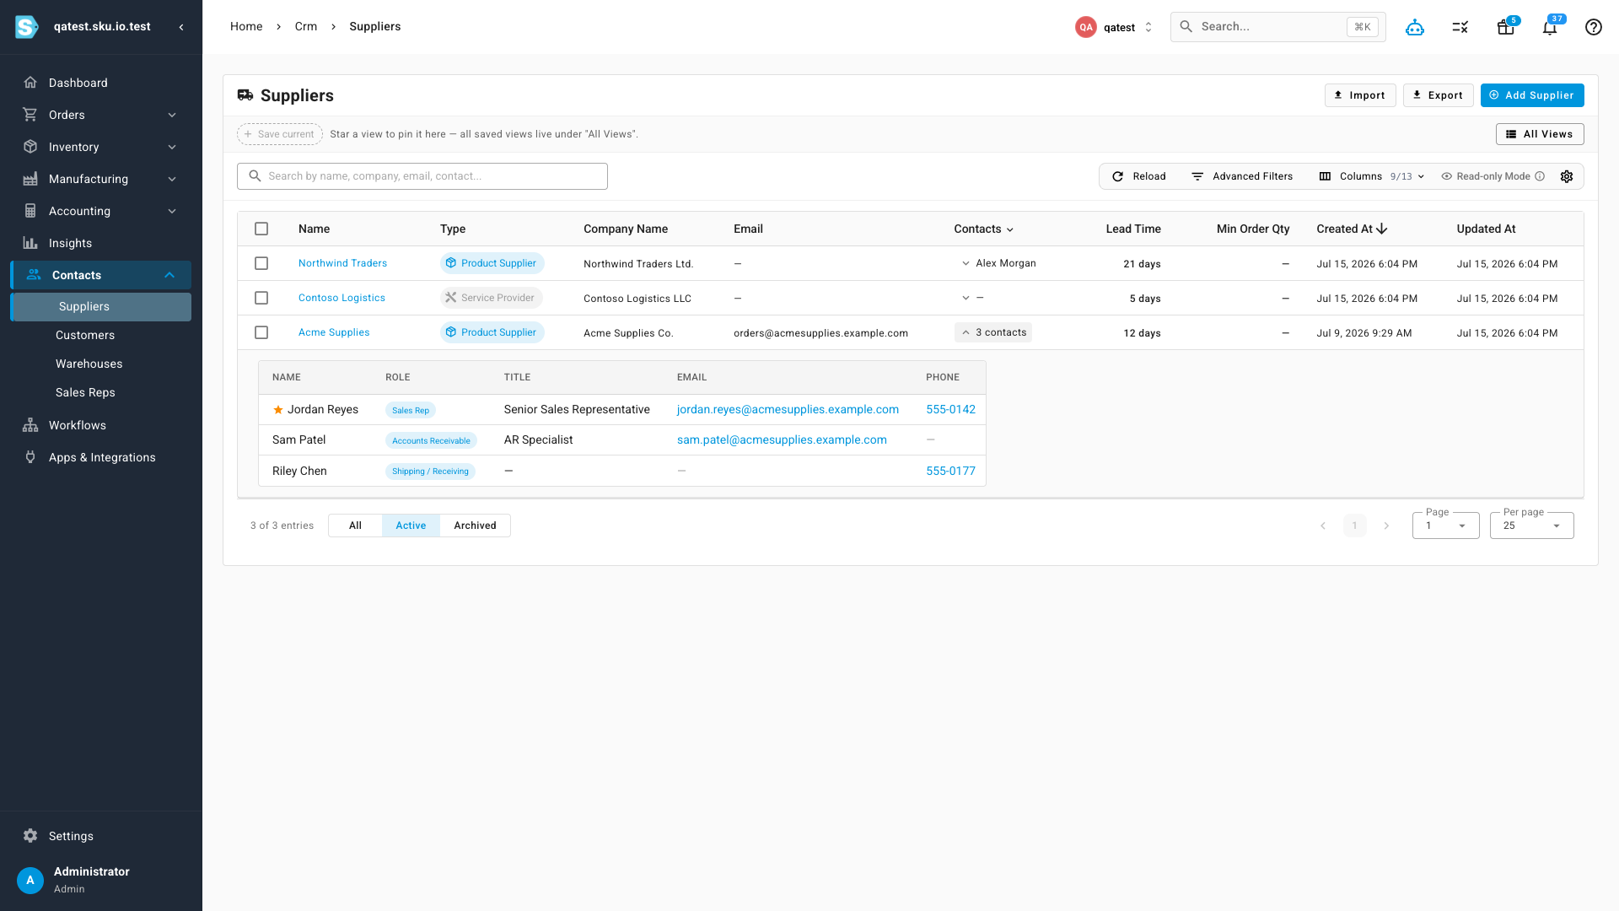Open Apps & Integrations
The width and height of the screenshot is (1619, 911).
101,457
